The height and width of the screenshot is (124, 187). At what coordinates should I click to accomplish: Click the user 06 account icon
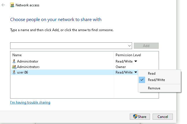14,72
